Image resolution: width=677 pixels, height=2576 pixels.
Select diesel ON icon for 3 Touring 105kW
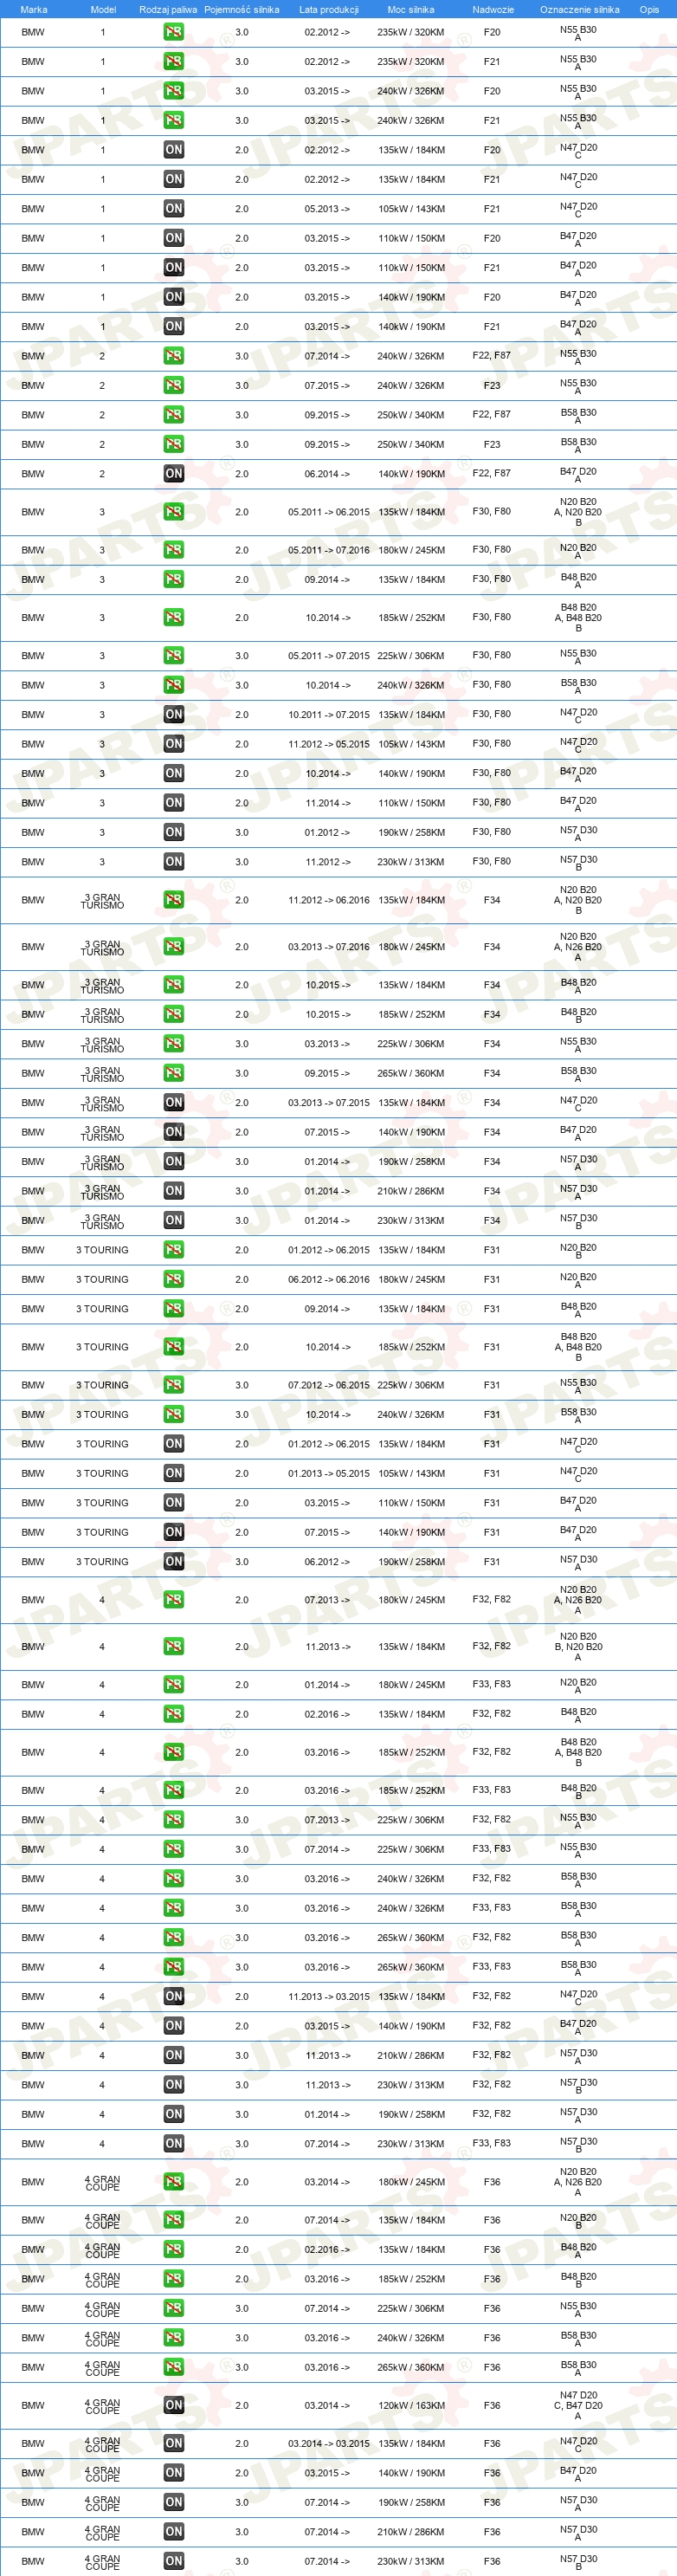(173, 1474)
